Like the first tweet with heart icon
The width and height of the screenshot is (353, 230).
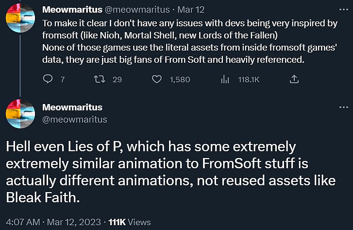[x=157, y=79]
